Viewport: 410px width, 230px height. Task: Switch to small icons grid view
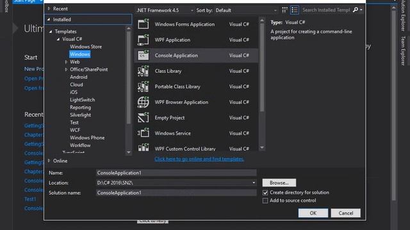pos(284,10)
